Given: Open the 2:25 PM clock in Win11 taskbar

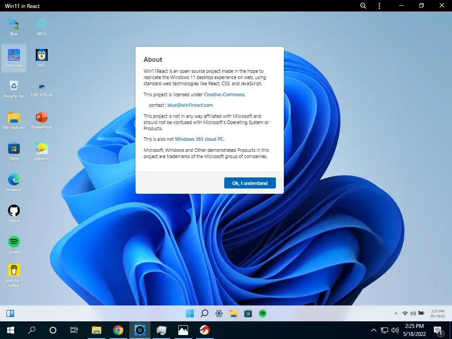Looking at the screenshot, I should click(x=437, y=314).
